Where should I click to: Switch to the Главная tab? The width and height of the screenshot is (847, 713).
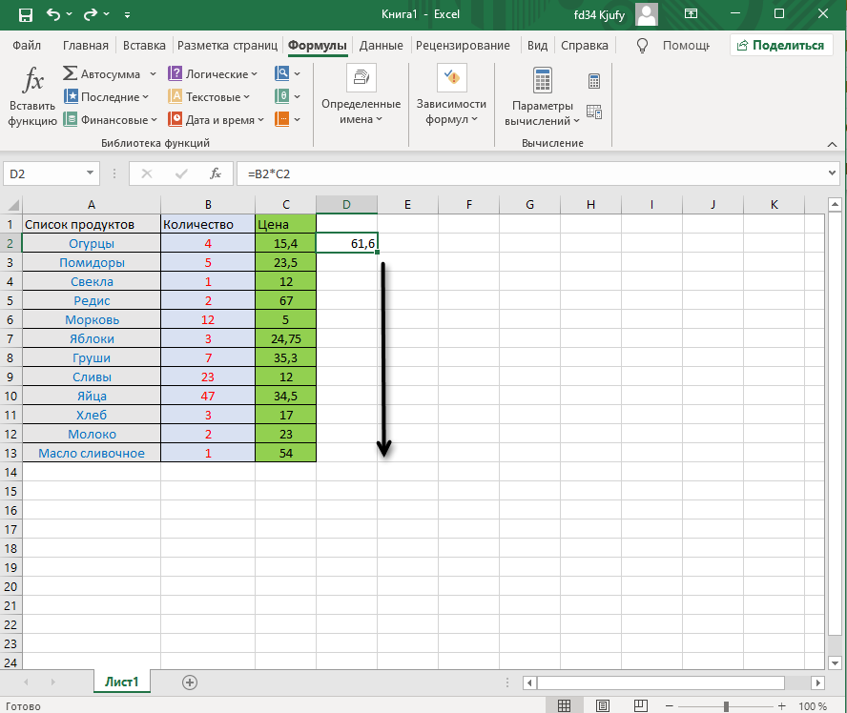coord(86,45)
